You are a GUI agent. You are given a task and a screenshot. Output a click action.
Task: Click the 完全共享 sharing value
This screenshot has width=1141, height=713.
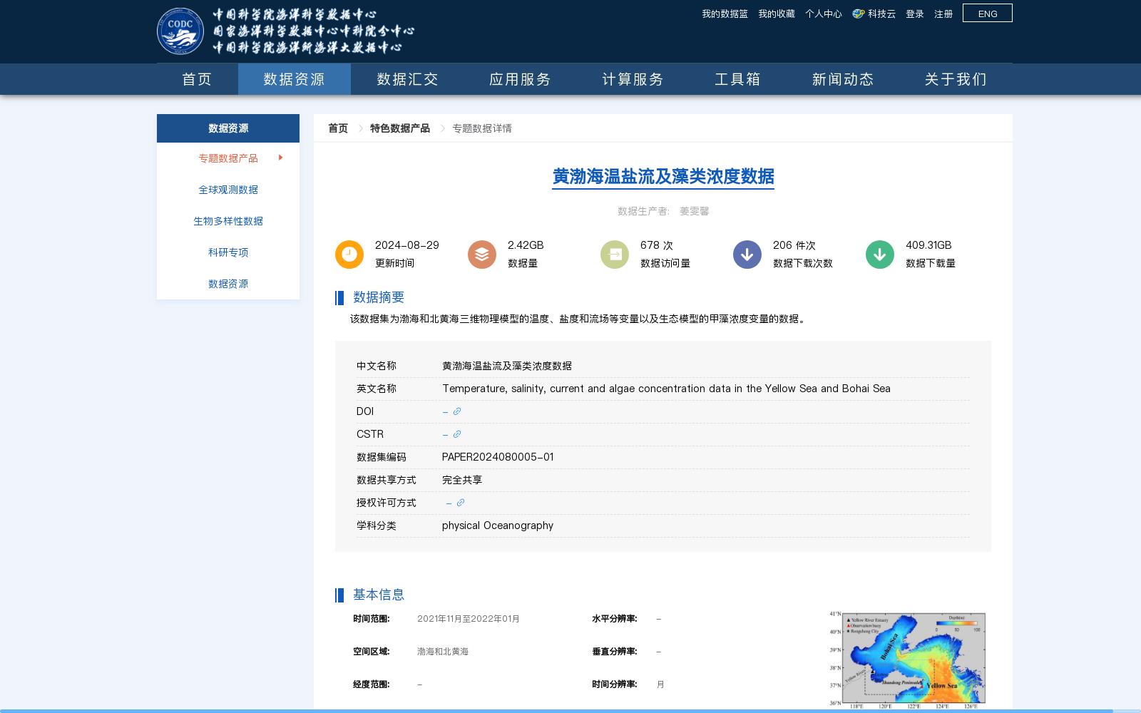click(462, 480)
